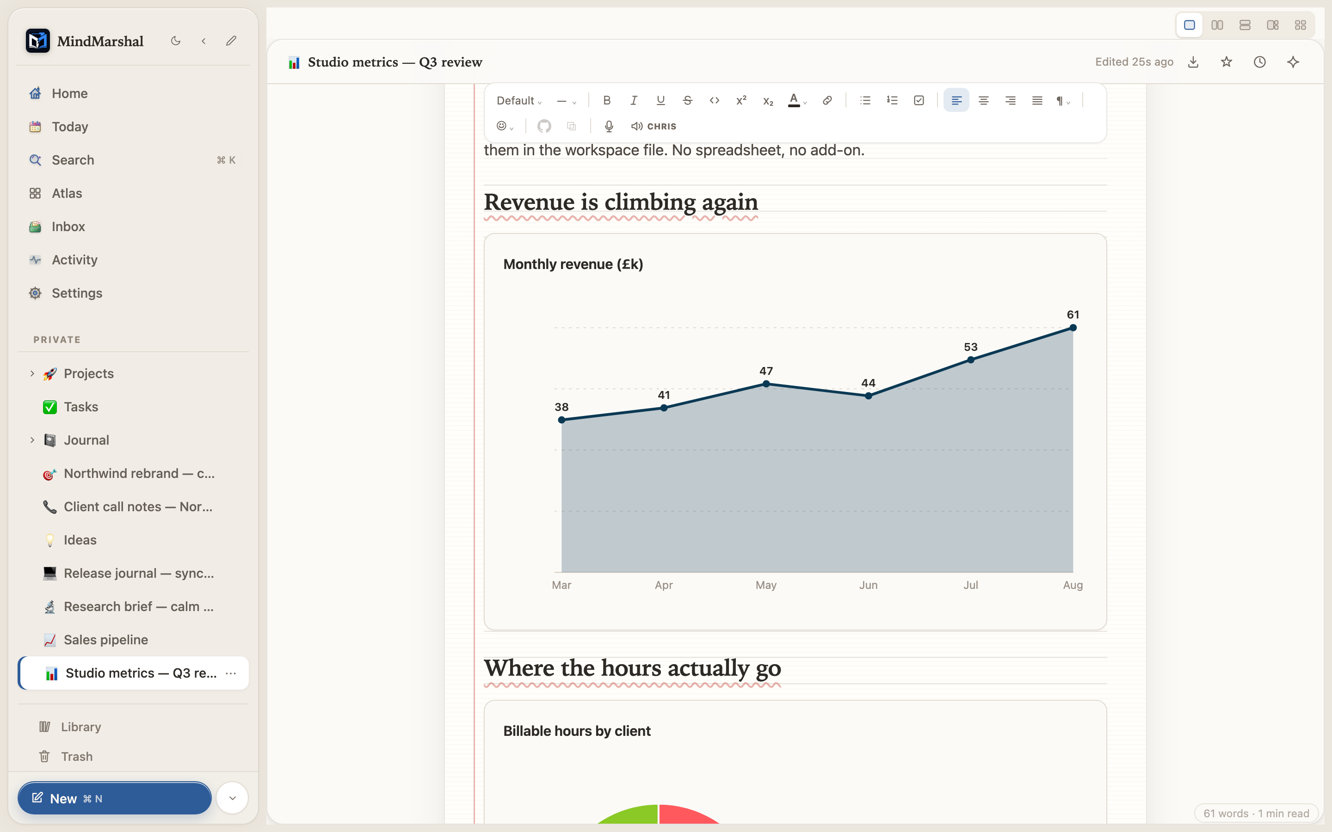Open Settings from sidebar
This screenshot has height=832, width=1332.
[133, 294]
